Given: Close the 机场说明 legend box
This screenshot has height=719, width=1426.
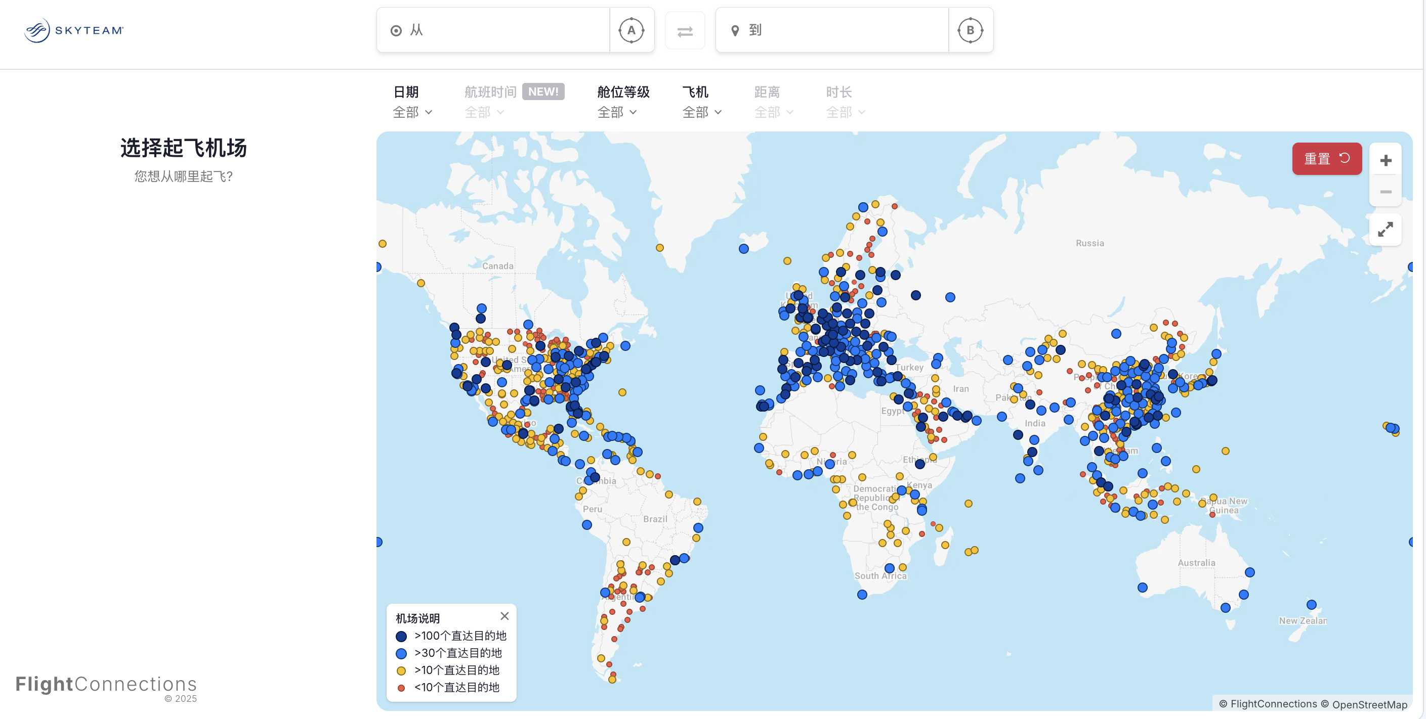Looking at the screenshot, I should pyautogui.click(x=505, y=615).
